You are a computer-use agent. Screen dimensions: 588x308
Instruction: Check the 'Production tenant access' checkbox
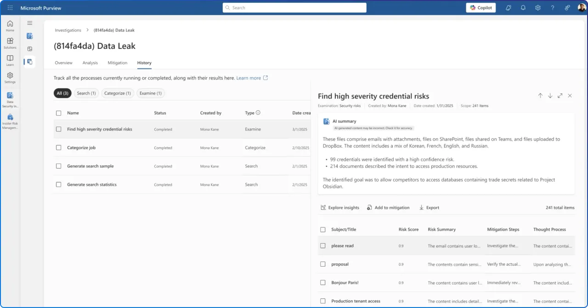pyautogui.click(x=322, y=301)
